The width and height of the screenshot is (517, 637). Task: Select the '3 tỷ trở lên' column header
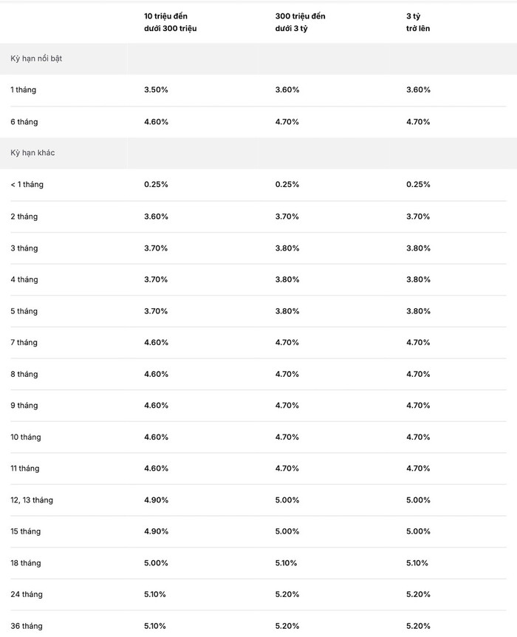(x=418, y=22)
